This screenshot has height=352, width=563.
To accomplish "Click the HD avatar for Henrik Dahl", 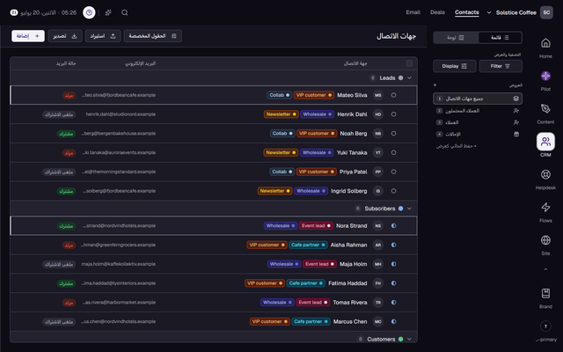I will coord(377,114).
